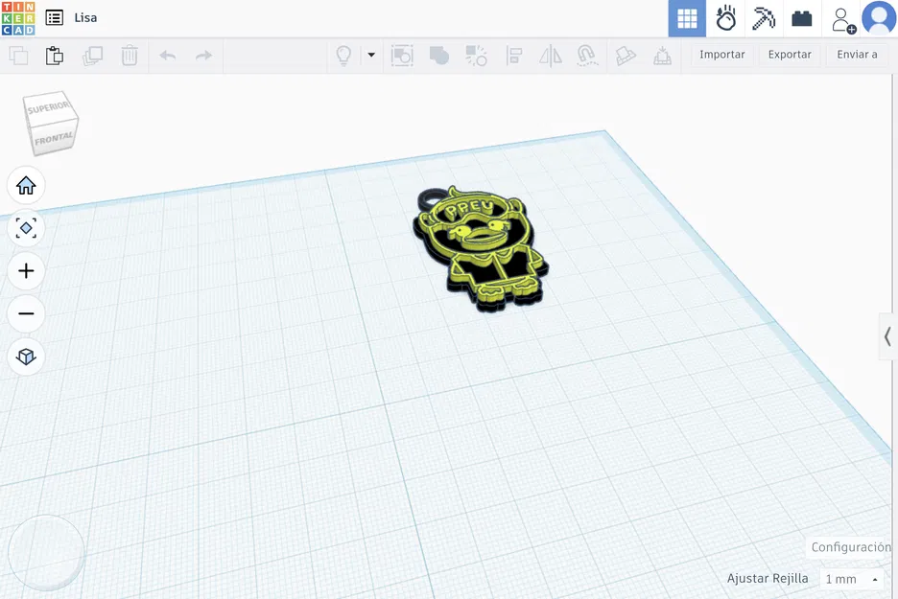
Task: Click the Importar button
Action: [x=721, y=55]
